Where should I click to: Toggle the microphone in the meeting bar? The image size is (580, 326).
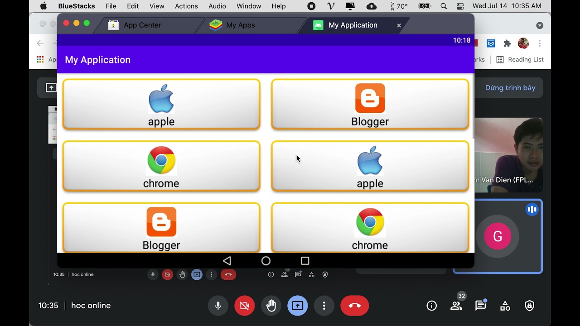pyautogui.click(x=218, y=306)
